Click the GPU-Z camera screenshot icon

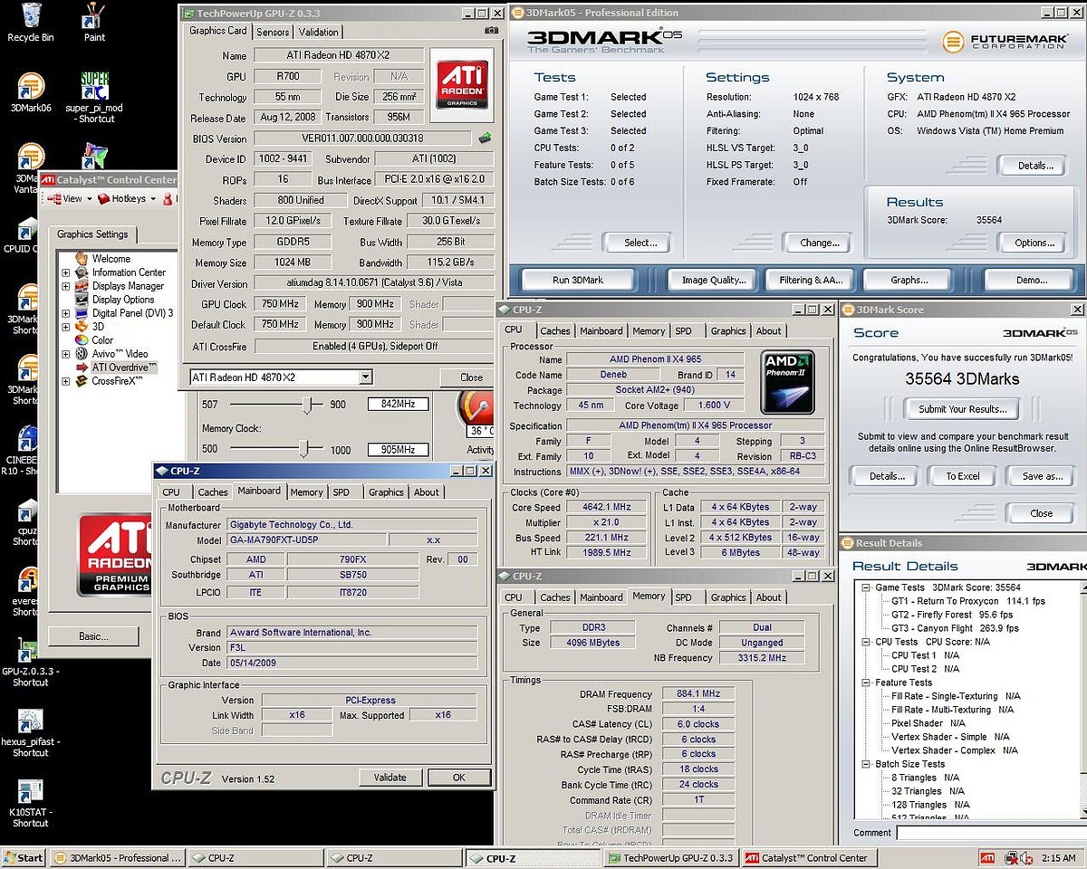pyautogui.click(x=491, y=31)
